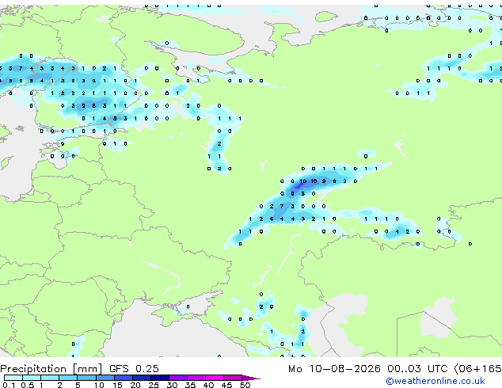This screenshot has width=502, height=388.
Task: Click the '50' legend scale label
Action: click(245, 385)
